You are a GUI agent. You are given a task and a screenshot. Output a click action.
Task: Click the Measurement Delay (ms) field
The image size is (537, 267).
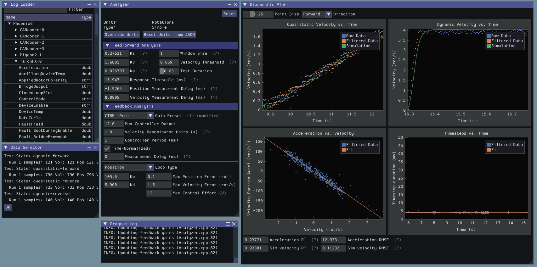pyautogui.click(x=113, y=157)
